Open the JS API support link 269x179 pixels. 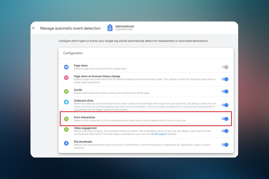point(159,134)
